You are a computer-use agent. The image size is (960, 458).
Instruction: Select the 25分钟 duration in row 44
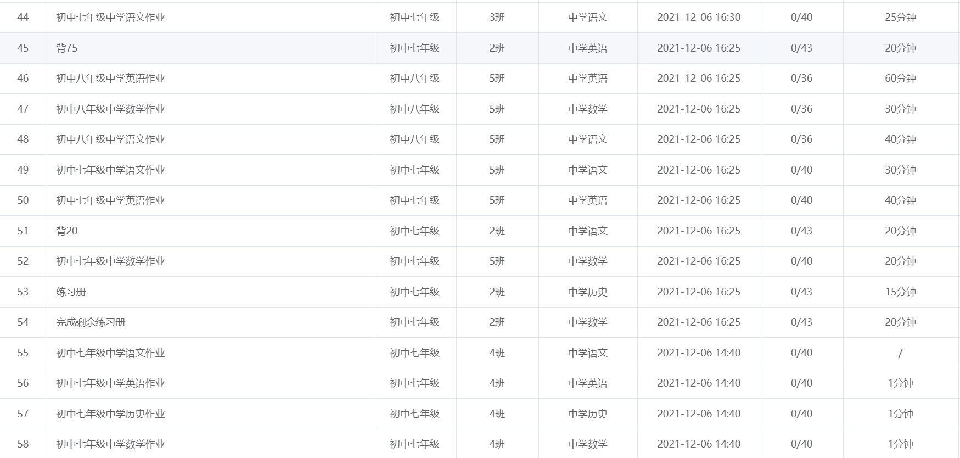(x=900, y=18)
